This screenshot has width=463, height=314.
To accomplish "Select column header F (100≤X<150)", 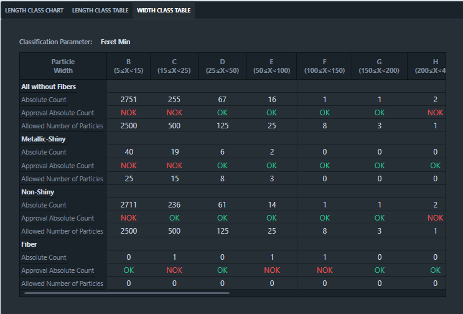I will coord(324,66).
